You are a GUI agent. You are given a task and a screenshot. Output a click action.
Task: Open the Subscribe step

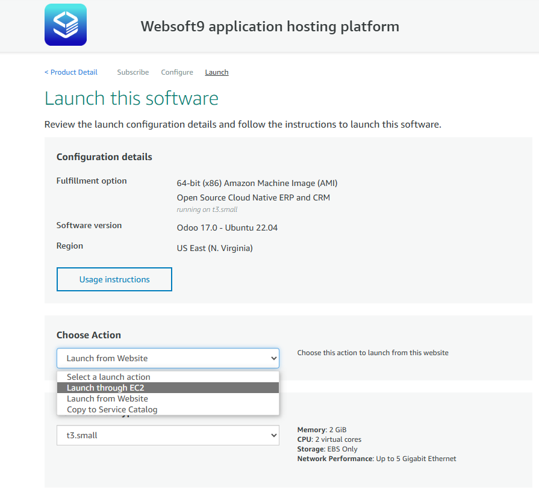coord(133,72)
